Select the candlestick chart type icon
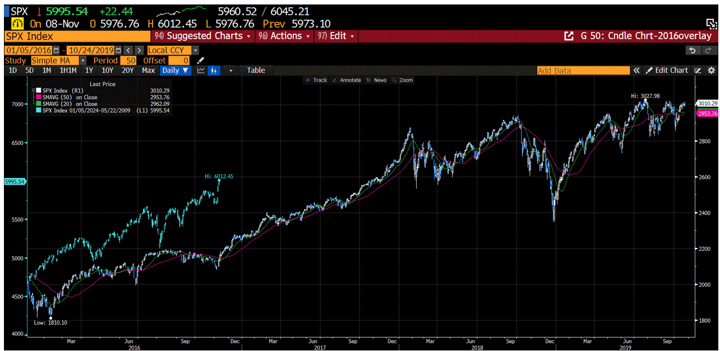720x351 pixels. (x=214, y=70)
